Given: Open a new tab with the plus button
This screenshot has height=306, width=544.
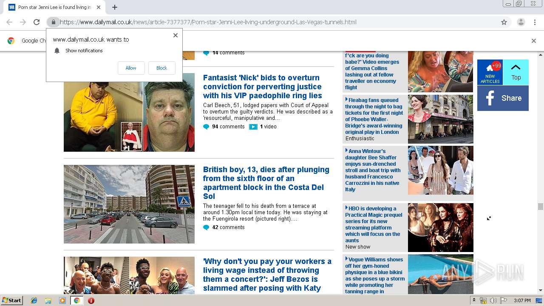Looking at the screenshot, I should click(x=115, y=7).
